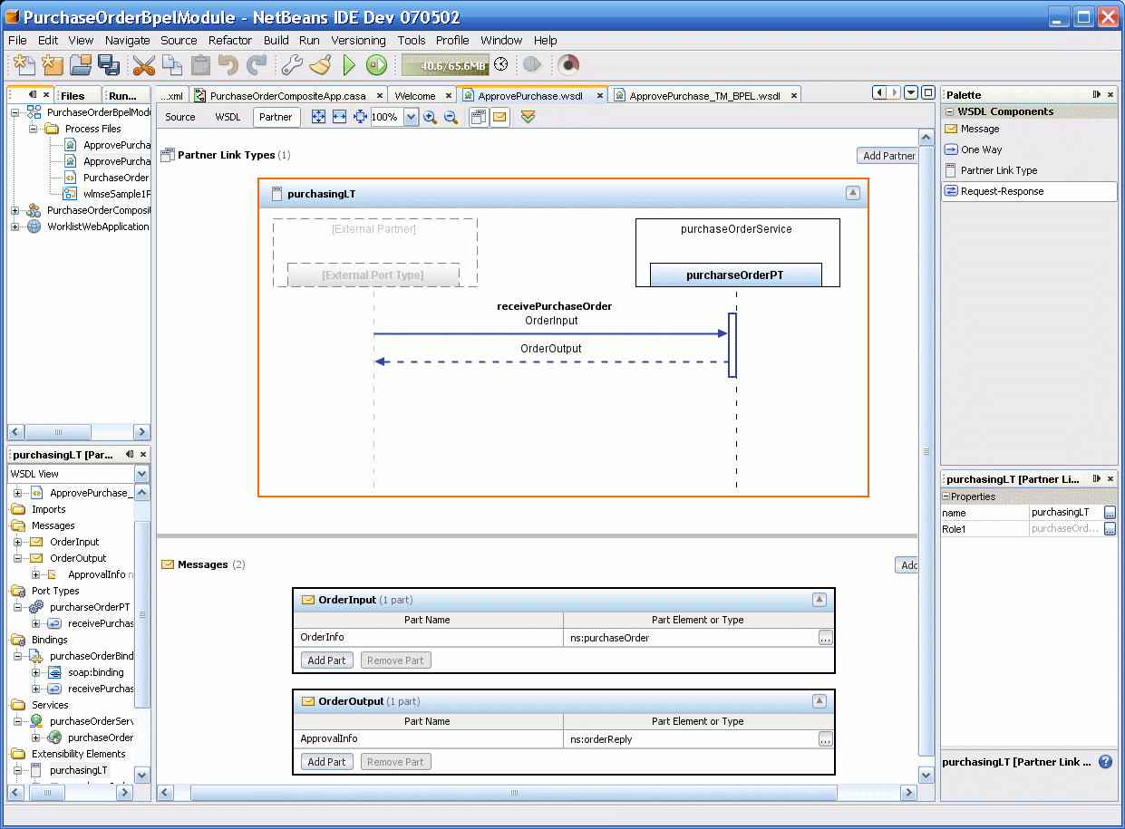Click ellipsis button for ns:orderReply
Screen dimensions: 1125x829
[x=825, y=739]
